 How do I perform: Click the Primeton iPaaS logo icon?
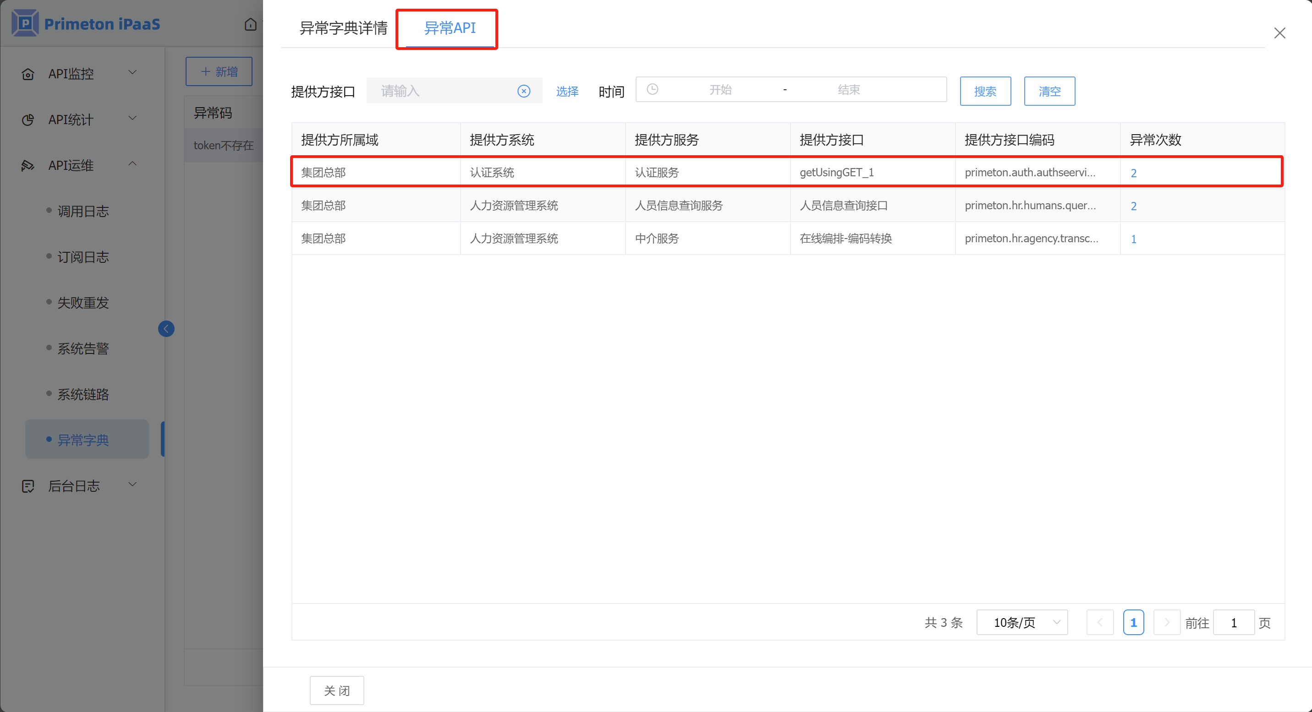(x=24, y=23)
